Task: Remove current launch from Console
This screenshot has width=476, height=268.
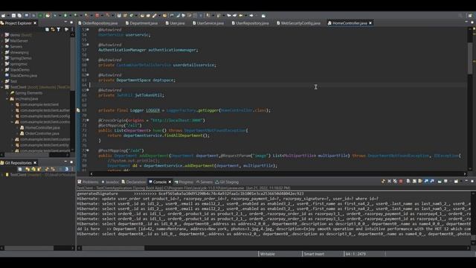Action: coord(389,182)
